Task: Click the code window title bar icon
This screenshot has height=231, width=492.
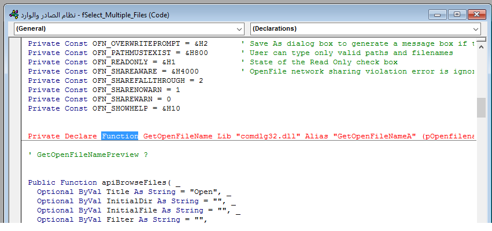Action: point(14,14)
